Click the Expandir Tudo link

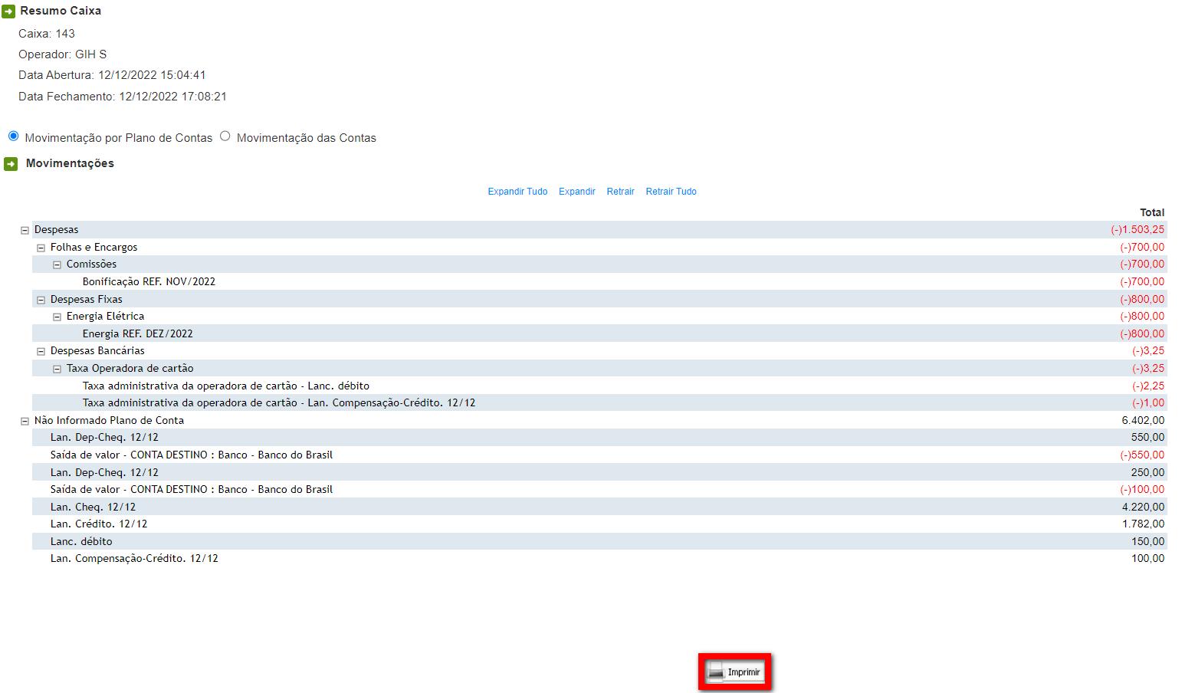(x=517, y=192)
